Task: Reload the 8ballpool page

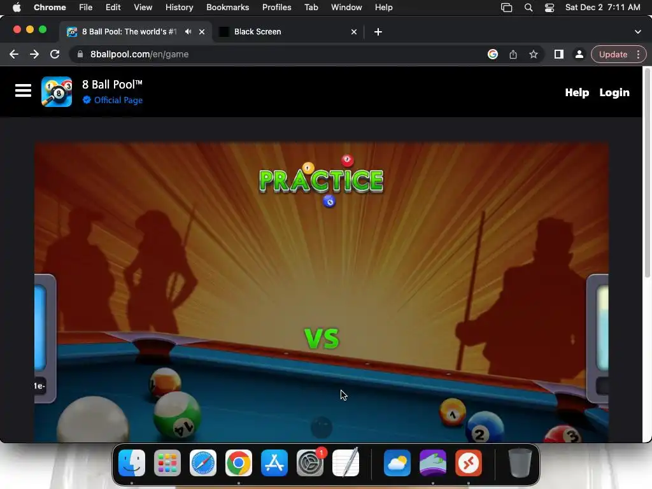Action: 55,54
